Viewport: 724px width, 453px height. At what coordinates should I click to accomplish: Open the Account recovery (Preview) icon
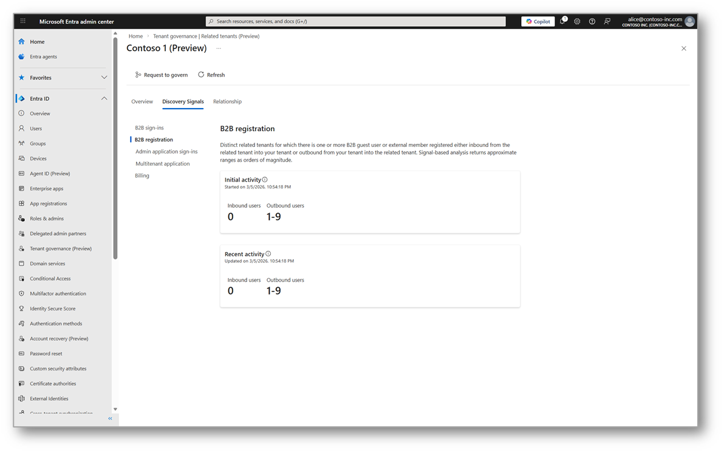(x=21, y=338)
